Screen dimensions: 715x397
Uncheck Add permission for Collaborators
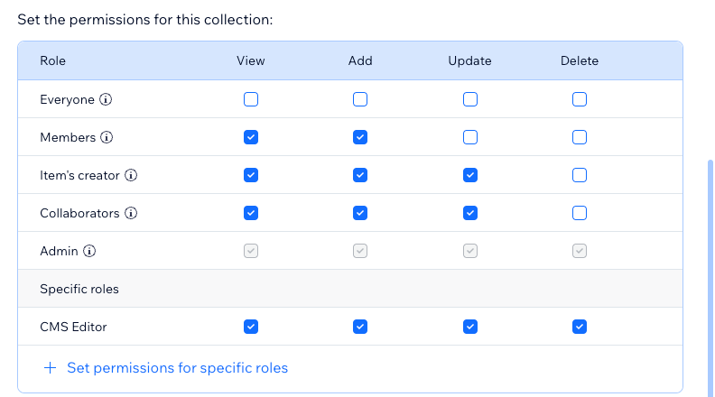[360, 213]
